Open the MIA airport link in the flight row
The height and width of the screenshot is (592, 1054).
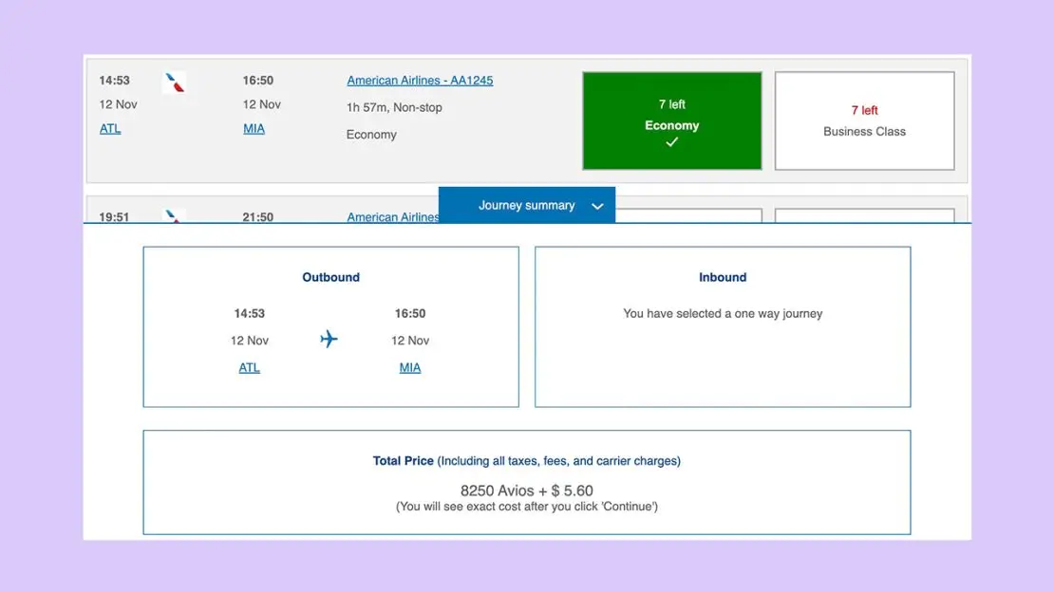(254, 129)
